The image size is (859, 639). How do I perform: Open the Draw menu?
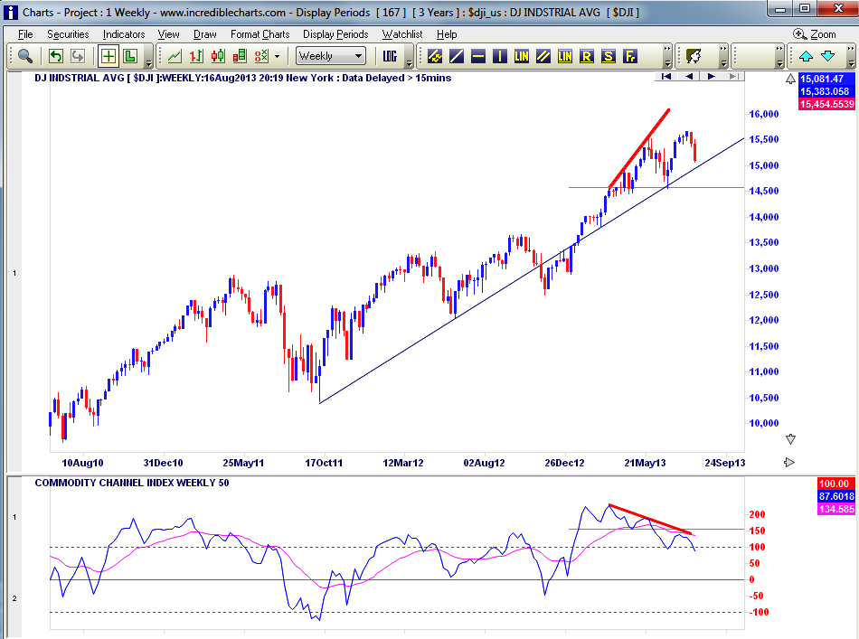click(x=205, y=34)
